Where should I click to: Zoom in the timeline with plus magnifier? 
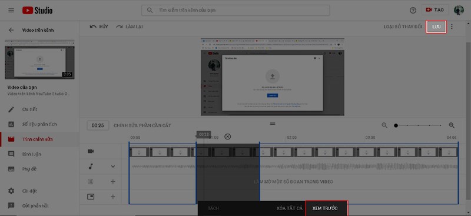point(452,125)
